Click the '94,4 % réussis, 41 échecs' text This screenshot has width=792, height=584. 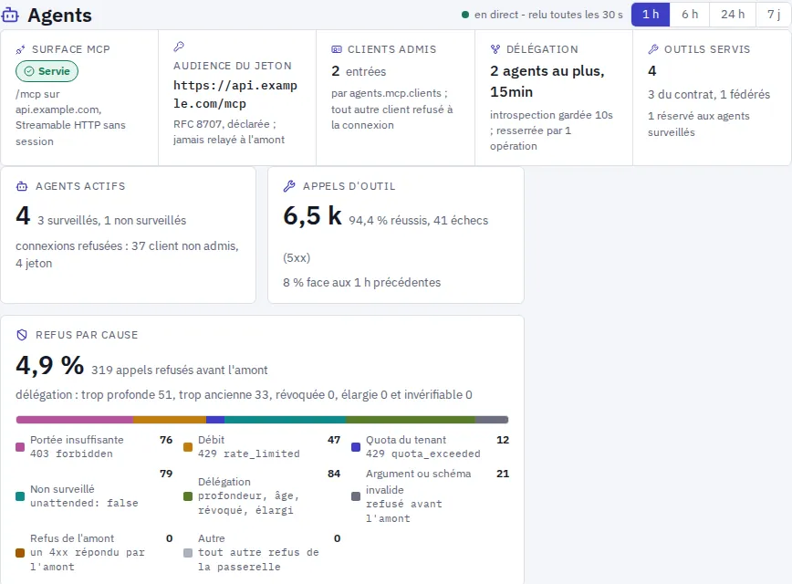pos(419,221)
